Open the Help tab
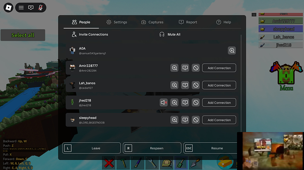Screen dimensions: 304x170 point(223,22)
